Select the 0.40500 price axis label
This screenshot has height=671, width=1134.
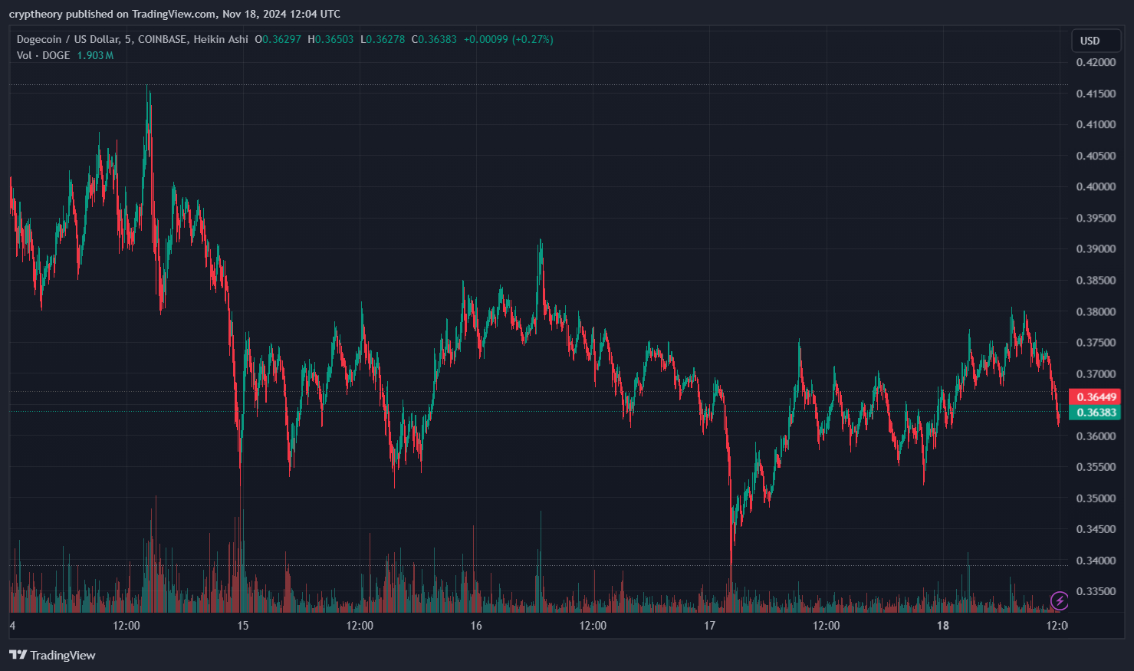1096,156
